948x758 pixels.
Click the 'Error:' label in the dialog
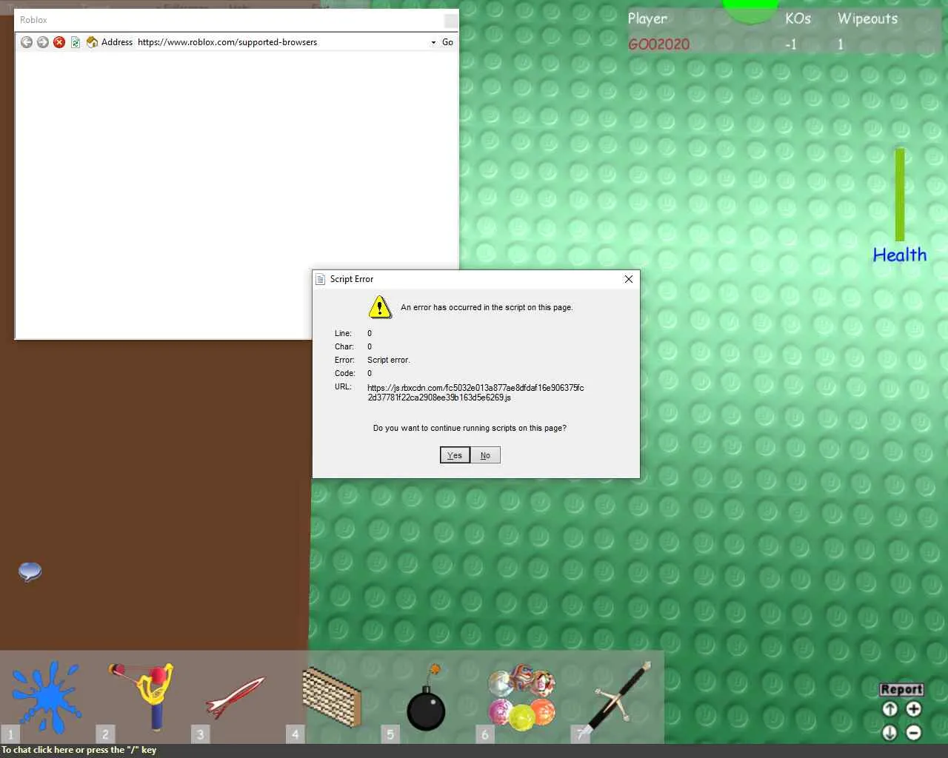pos(344,360)
